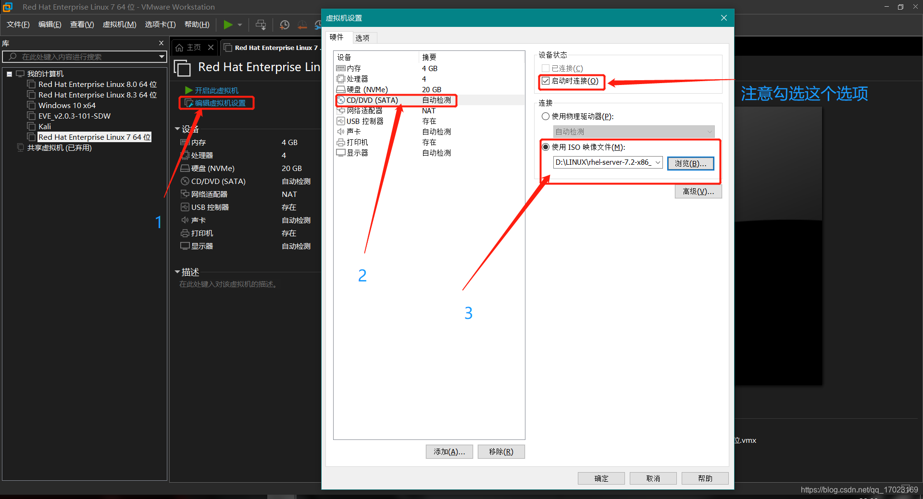Screen dimensions: 923x499
Task: Open the power options dropdown arrow
Action: tap(240, 24)
